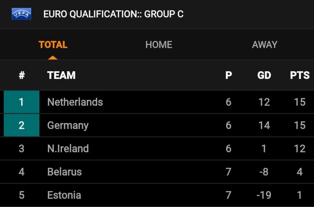
Task: Switch to the HOME tab
Action: [x=159, y=45]
